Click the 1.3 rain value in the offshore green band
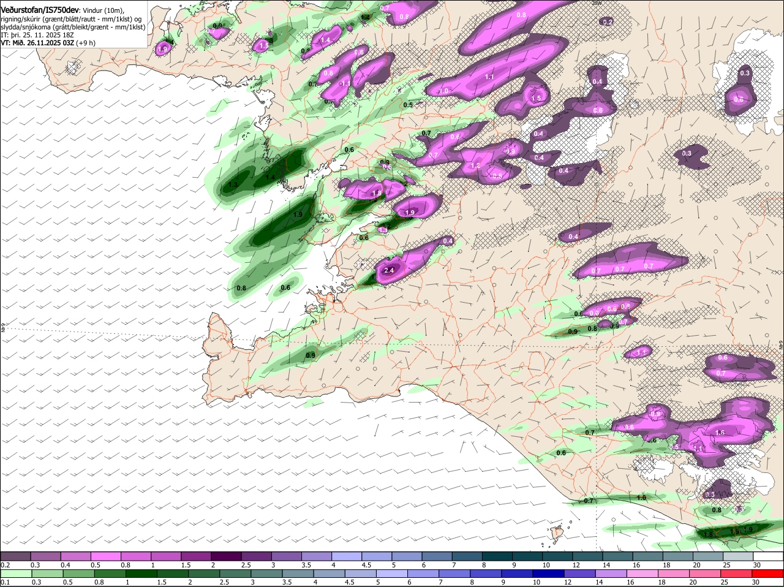The width and height of the screenshot is (784, 587). [x=233, y=184]
